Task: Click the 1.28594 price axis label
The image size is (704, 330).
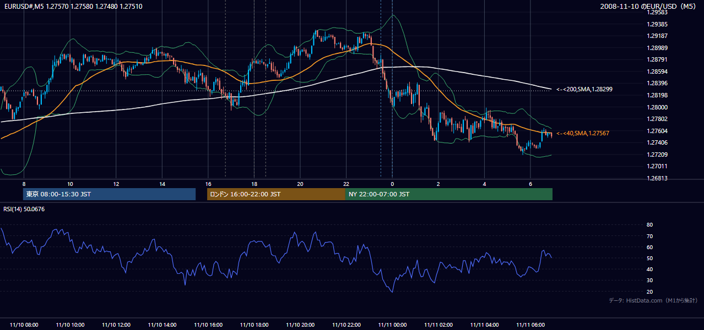Action: (657, 71)
